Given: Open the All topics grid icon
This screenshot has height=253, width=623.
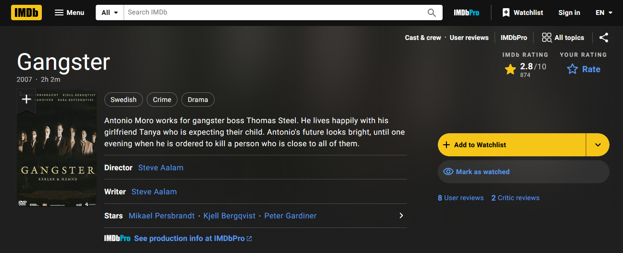Looking at the screenshot, I should 547,38.
